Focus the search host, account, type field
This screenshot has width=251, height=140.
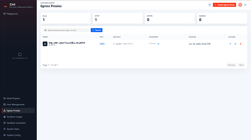pyautogui.click(x=66, y=30)
